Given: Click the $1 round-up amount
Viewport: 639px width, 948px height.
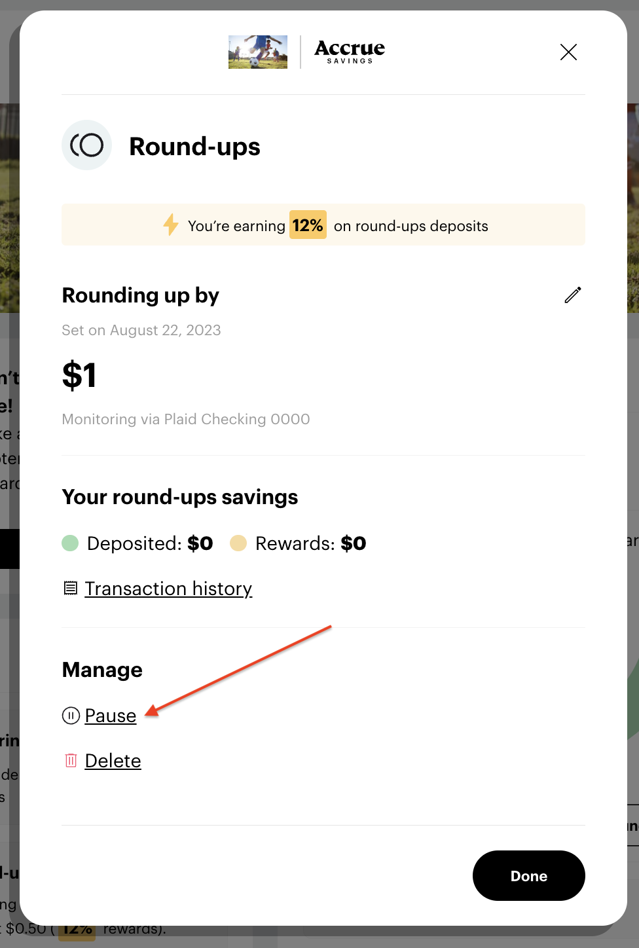Looking at the screenshot, I should click(79, 376).
